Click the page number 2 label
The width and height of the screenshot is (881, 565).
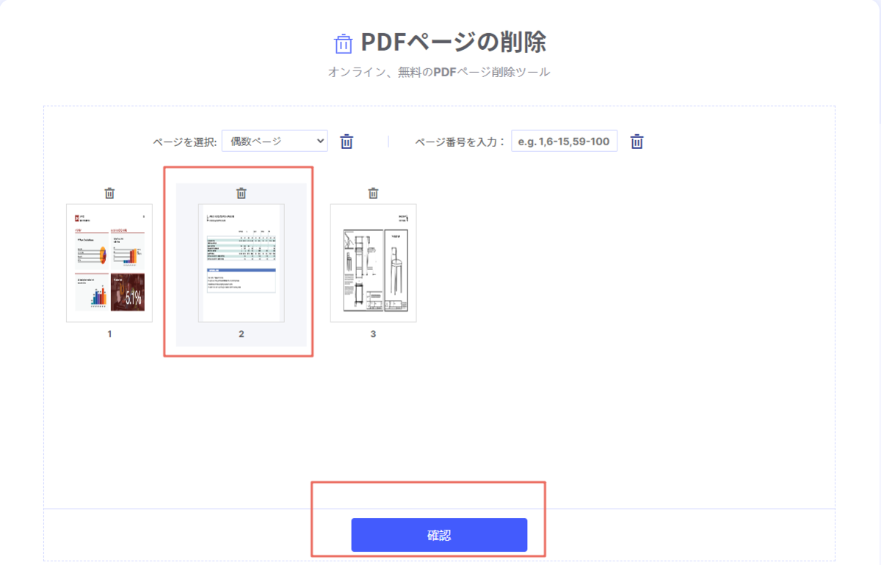tap(240, 333)
